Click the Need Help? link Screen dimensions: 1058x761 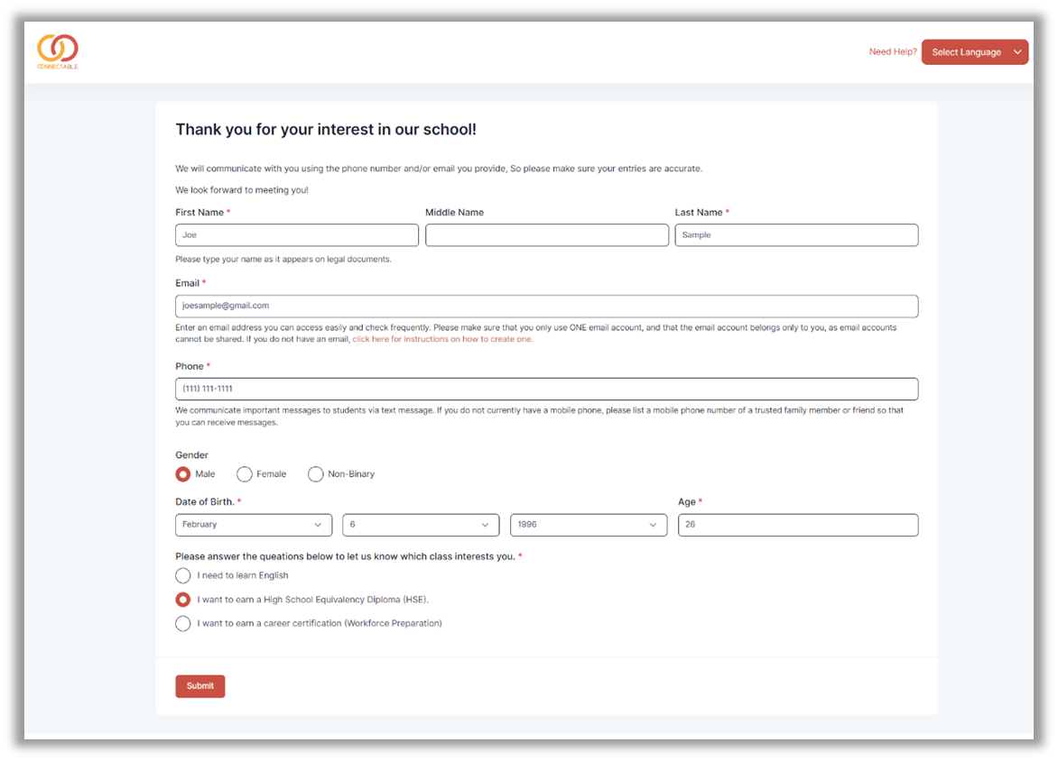892,52
